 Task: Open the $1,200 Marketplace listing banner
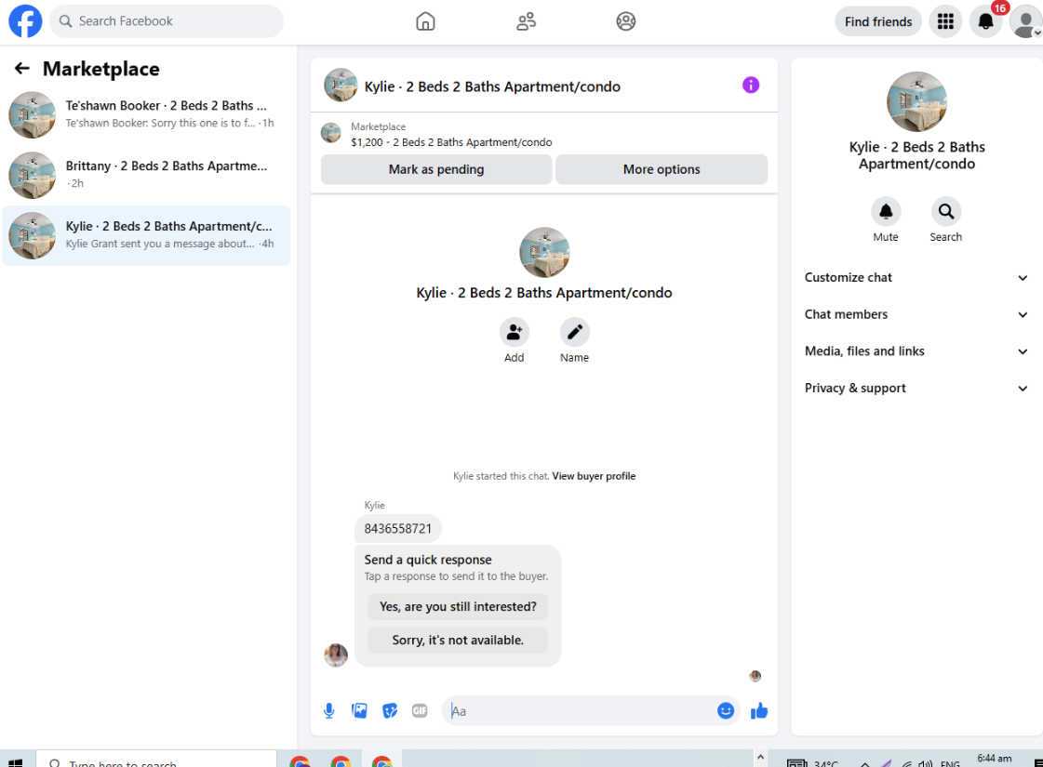pyautogui.click(x=544, y=134)
